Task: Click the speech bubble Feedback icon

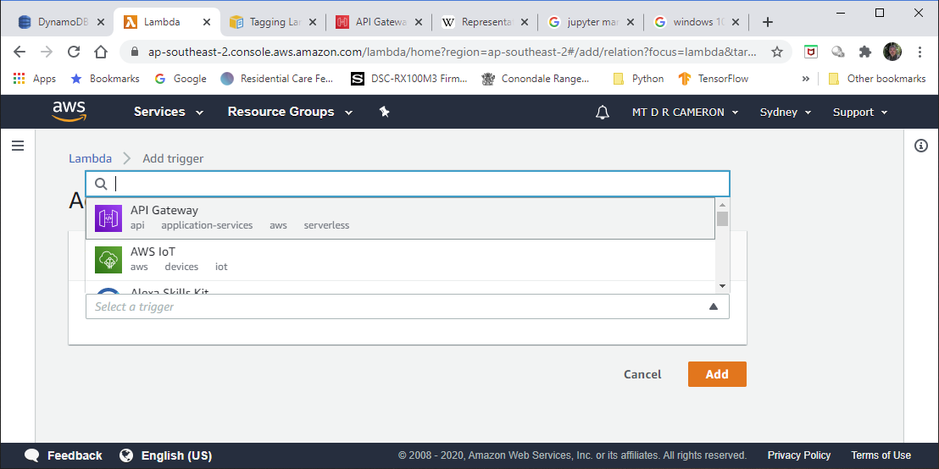Action: coord(32,455)
